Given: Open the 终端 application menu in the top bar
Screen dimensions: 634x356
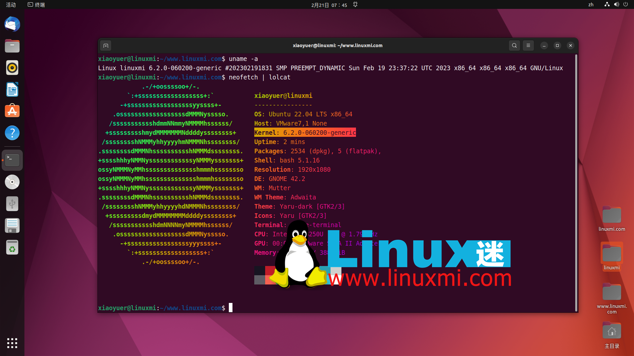Looking at the screenshot, I should 36,5.
